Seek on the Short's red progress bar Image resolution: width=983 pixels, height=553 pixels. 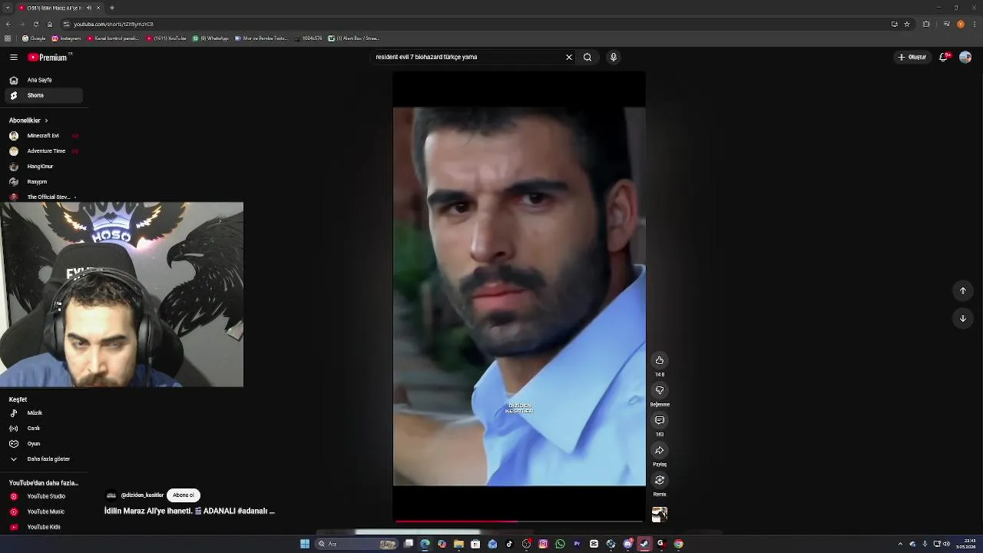pyautogui.click(x=519, y=522)
